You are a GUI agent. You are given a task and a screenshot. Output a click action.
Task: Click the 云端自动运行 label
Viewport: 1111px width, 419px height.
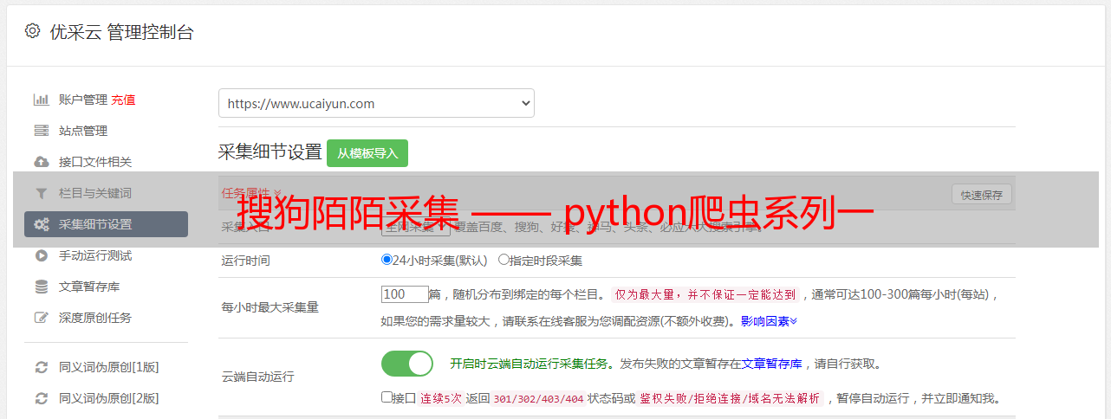[258, 377]
